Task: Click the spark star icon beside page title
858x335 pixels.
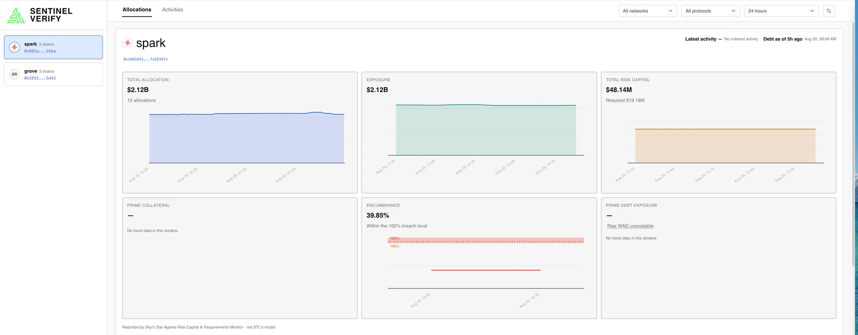Action: pyautogui.click(x=127, y=43)
